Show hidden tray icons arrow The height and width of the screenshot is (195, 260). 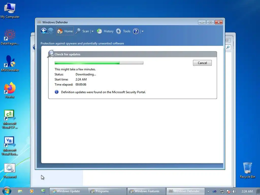click(208, 191)
